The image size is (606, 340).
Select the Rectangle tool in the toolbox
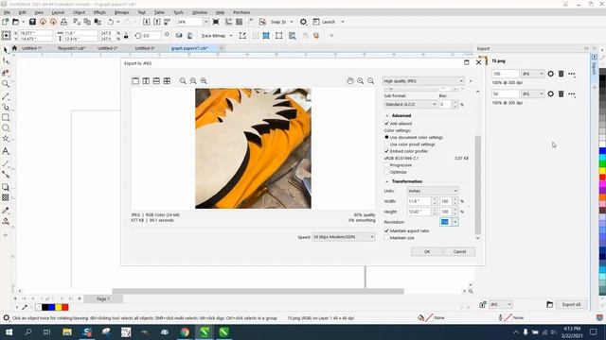6,117
